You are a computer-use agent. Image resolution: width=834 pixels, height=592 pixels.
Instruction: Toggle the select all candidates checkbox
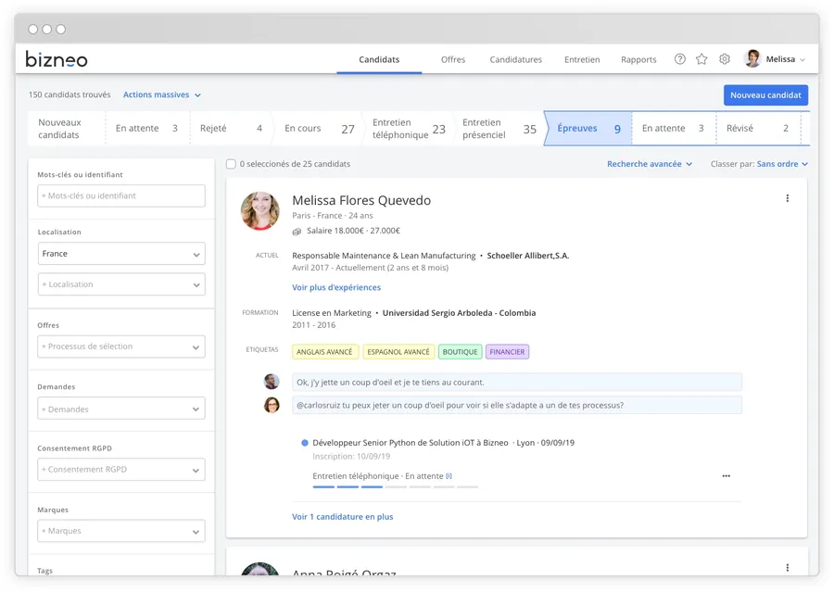coord(231,164)
